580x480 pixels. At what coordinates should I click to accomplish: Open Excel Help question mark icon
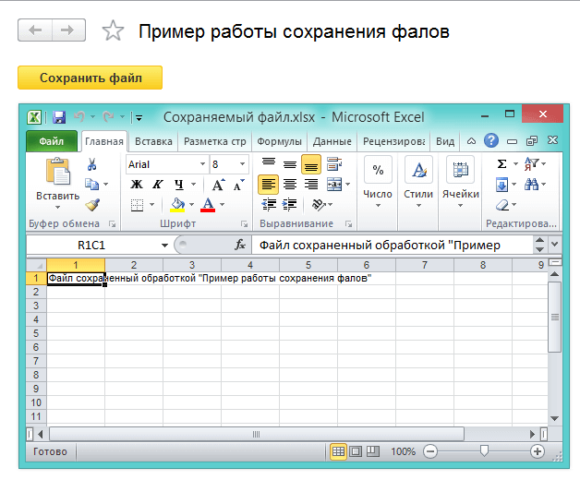click(x=491, y=140)
